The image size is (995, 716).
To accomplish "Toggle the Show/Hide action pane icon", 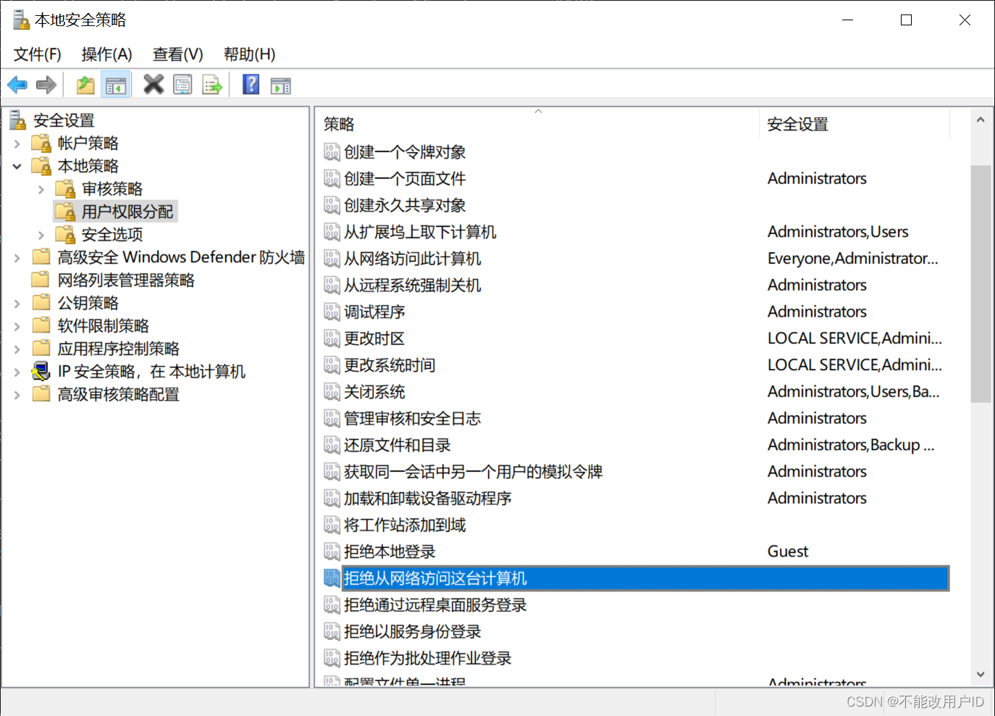I will tap(280, 86).
